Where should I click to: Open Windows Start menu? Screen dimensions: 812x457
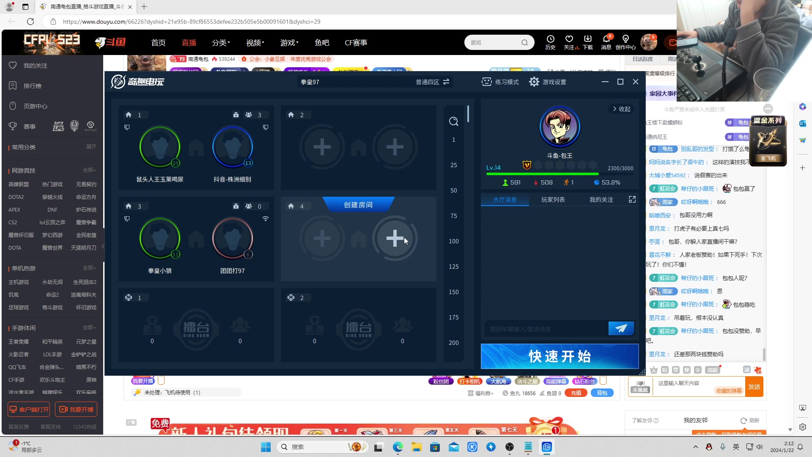[x=266, y=447]
